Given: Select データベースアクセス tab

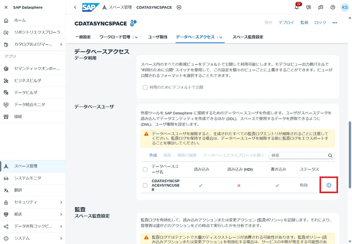Looking at the screenshot, I should (195, 37).
